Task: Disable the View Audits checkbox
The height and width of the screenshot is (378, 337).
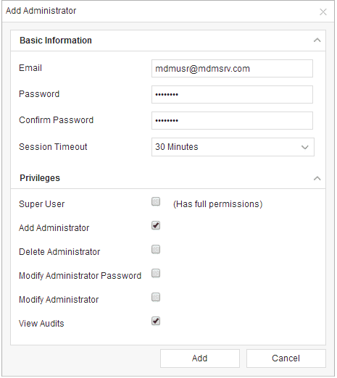Action: 156,321
